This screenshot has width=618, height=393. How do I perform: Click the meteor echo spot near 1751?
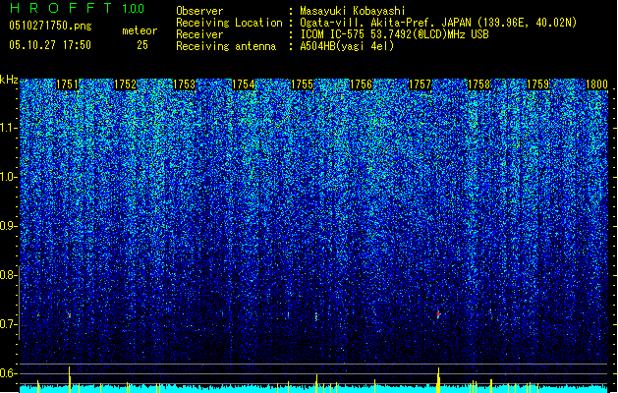click(70, 315)
